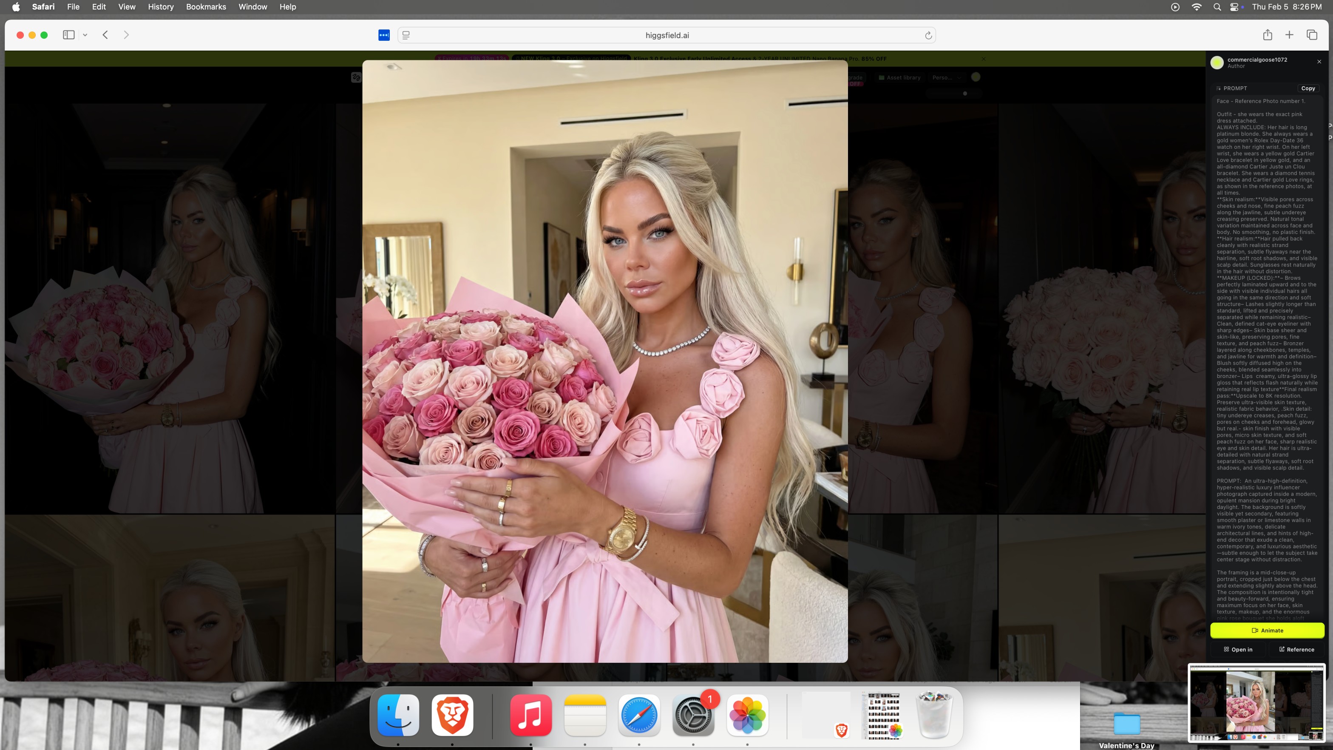The width and height of the screenshot is (1333, 750).
Task: Open the Reference option
Action: click(x=1296, y=649)
